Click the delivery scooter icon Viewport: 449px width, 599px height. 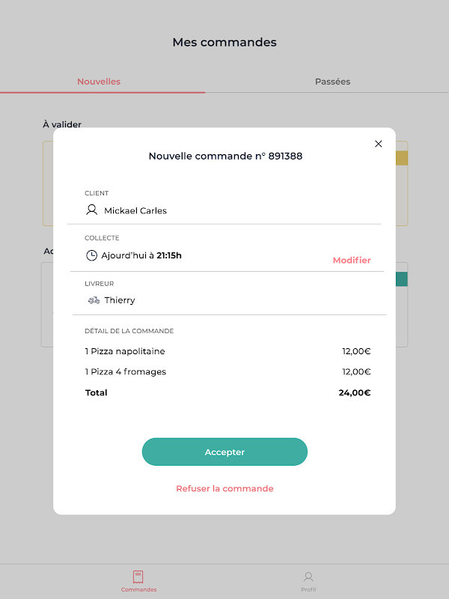pos(94,300)
